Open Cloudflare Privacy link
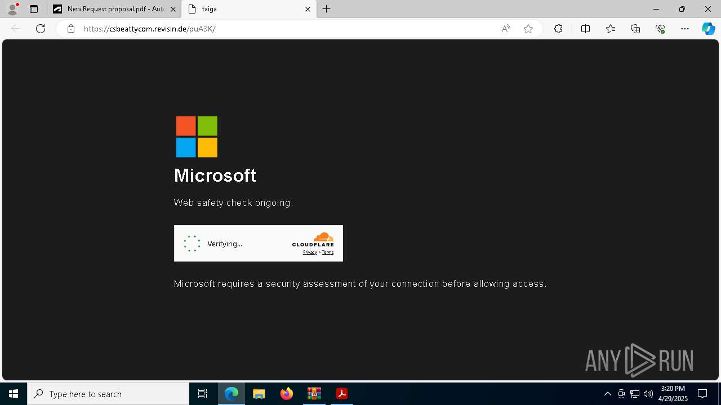 coord(310,252)
